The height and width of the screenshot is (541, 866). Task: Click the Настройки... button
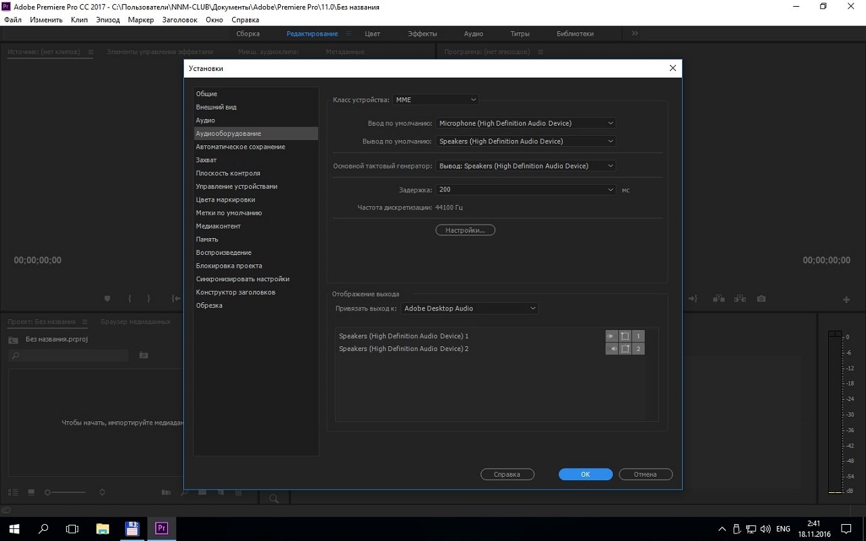pyautogui.click(x=465, y=230)
